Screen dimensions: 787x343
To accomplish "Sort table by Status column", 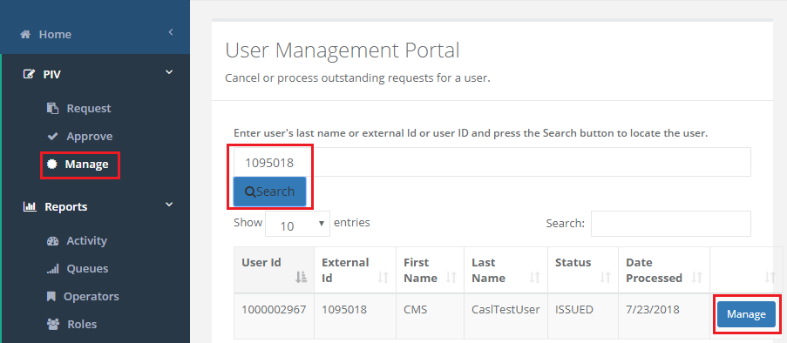I will [x=583, y=270].
